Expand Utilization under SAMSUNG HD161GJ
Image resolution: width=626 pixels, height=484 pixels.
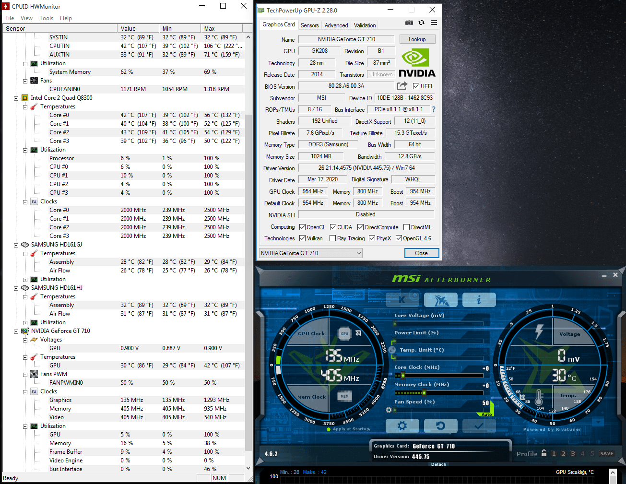click(x=25, y=279)
